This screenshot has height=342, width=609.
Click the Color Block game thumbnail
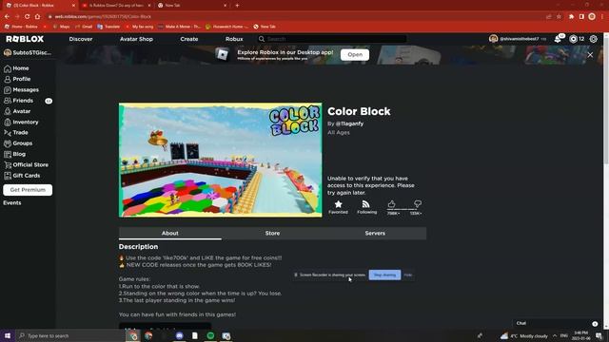220,160
